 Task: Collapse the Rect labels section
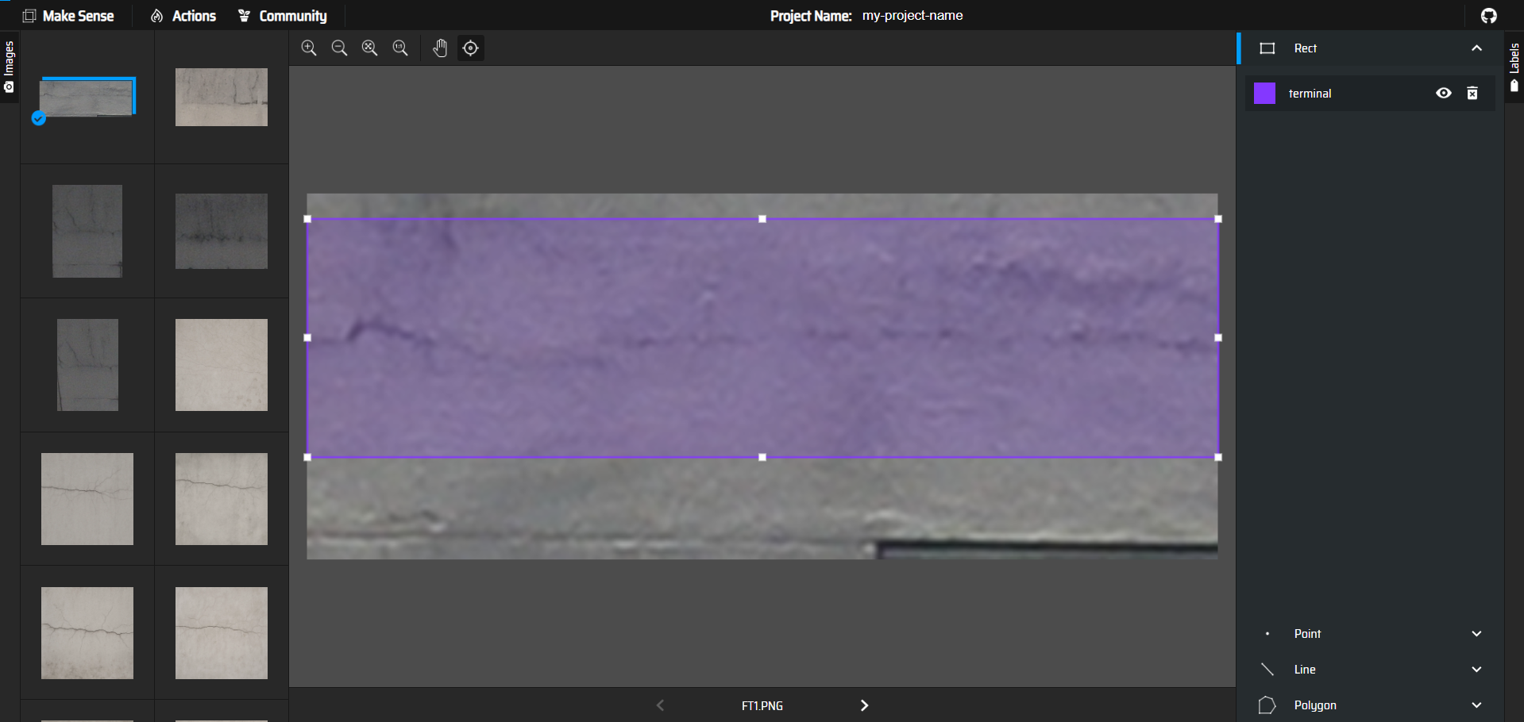[1476, 48]
